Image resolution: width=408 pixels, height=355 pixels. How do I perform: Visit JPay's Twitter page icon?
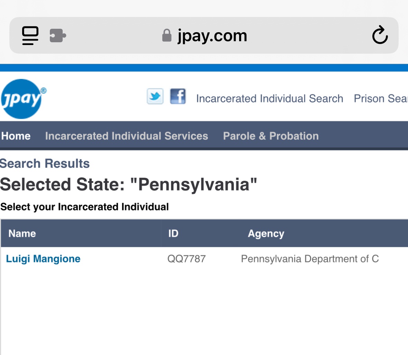(x=155, y=96)
